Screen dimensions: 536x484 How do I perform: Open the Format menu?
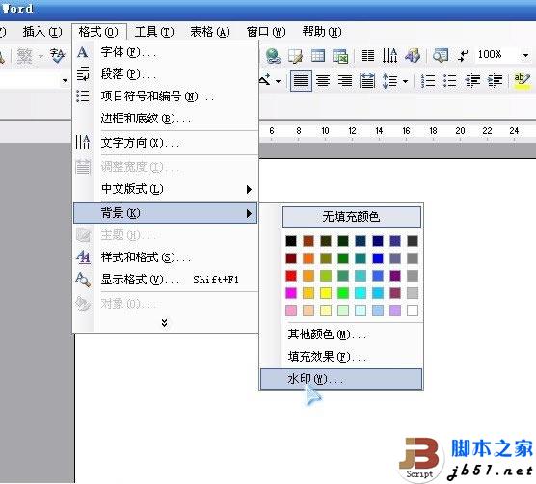(x=98, y=32)
